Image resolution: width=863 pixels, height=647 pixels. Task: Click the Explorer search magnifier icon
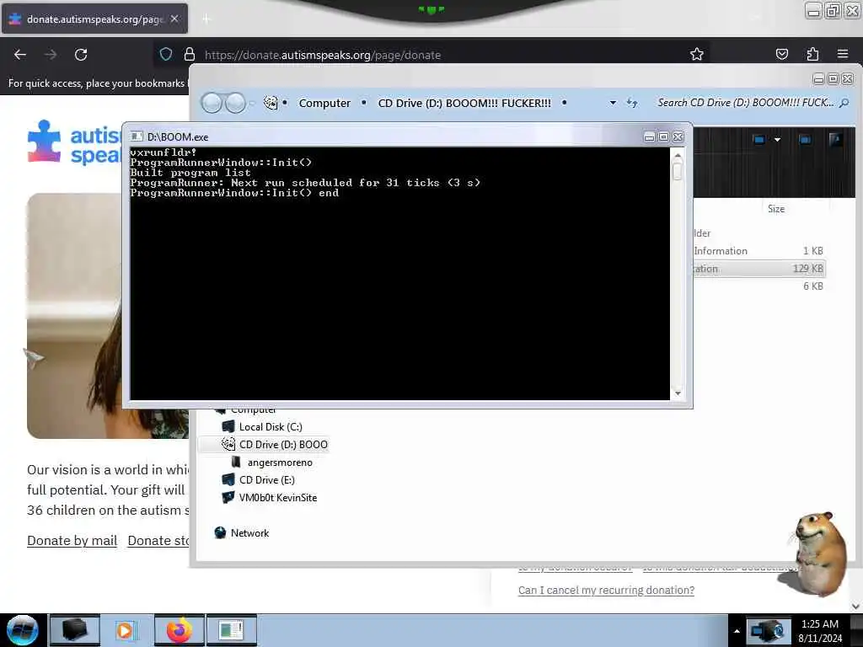[844, 103]
